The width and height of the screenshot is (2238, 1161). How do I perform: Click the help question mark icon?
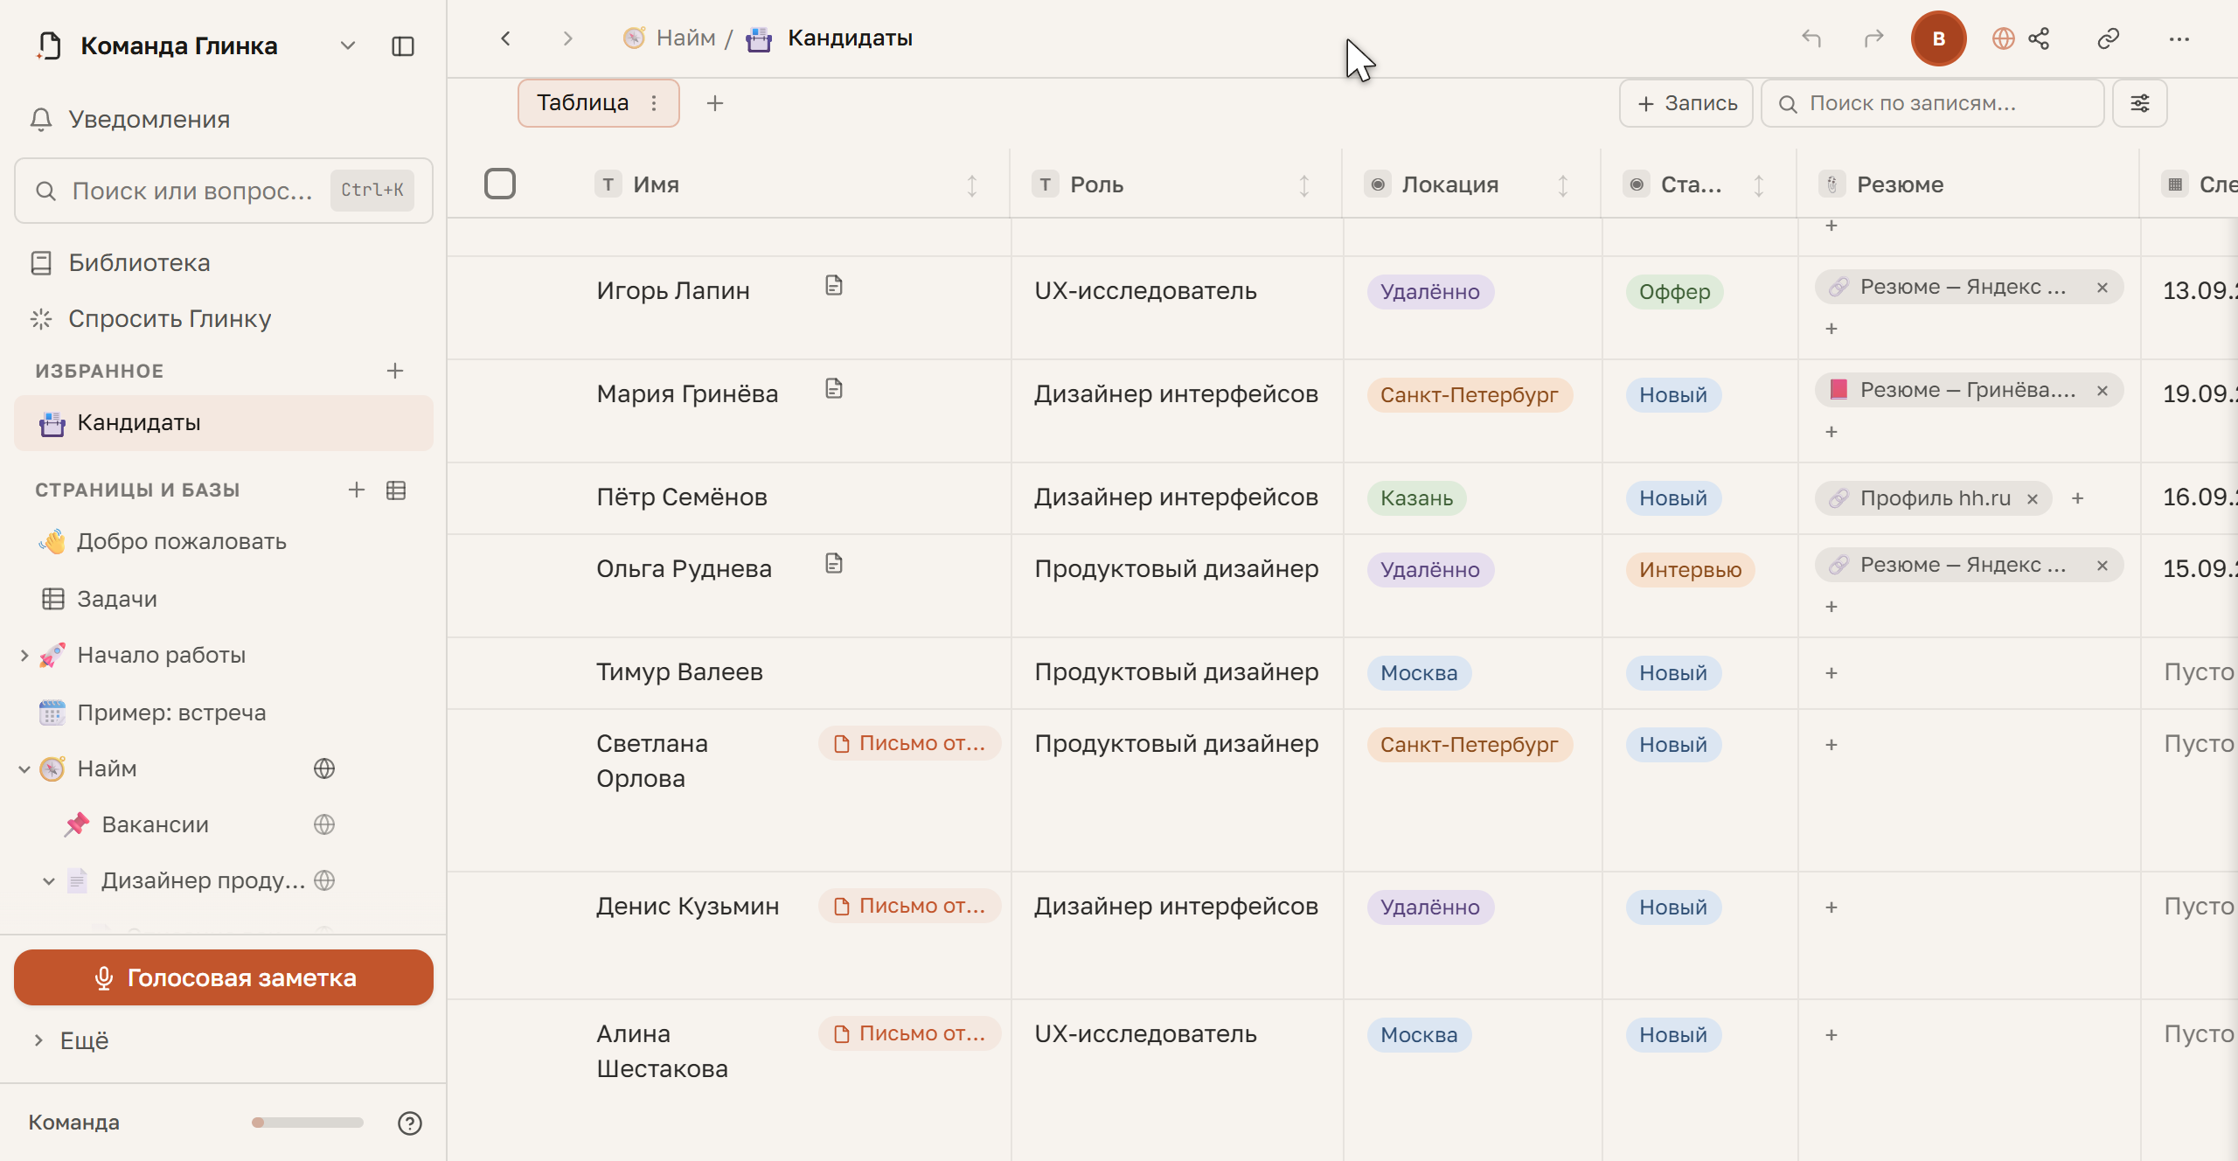click(x=410, y=1123)
